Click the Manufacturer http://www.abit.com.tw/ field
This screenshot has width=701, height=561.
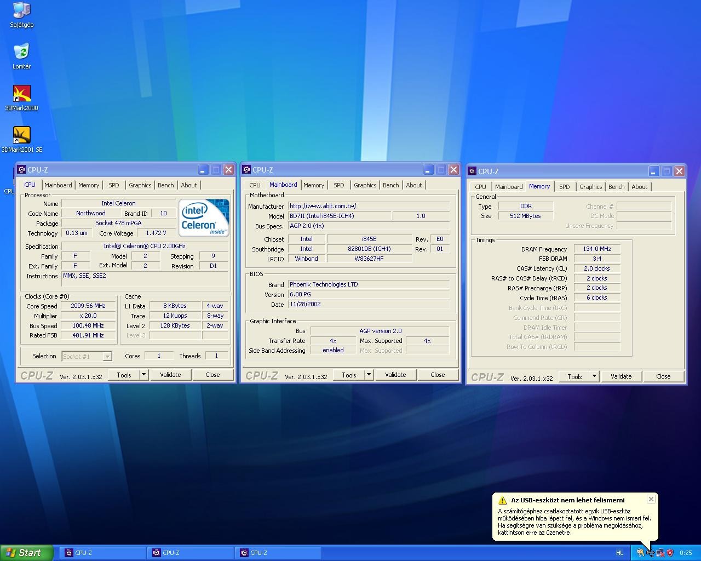click(x=369, y=206)
